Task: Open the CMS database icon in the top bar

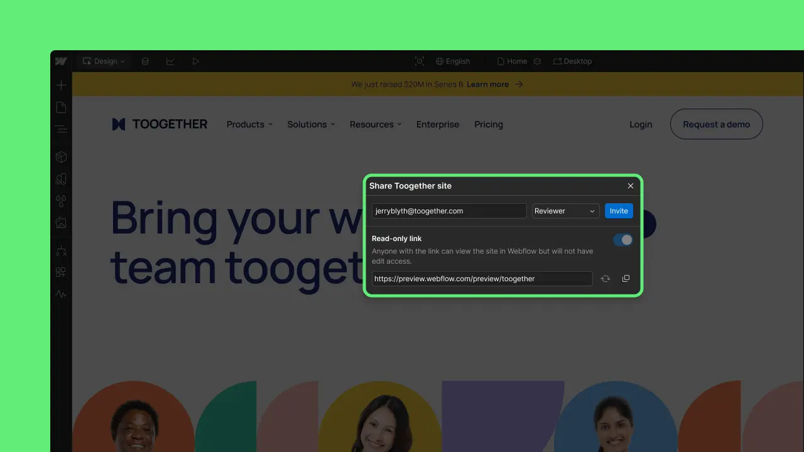Action: (145, 61)
